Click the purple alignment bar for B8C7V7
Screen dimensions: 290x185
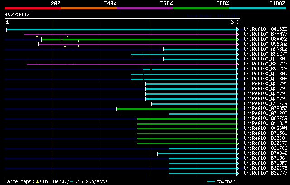tap(132, 64)
